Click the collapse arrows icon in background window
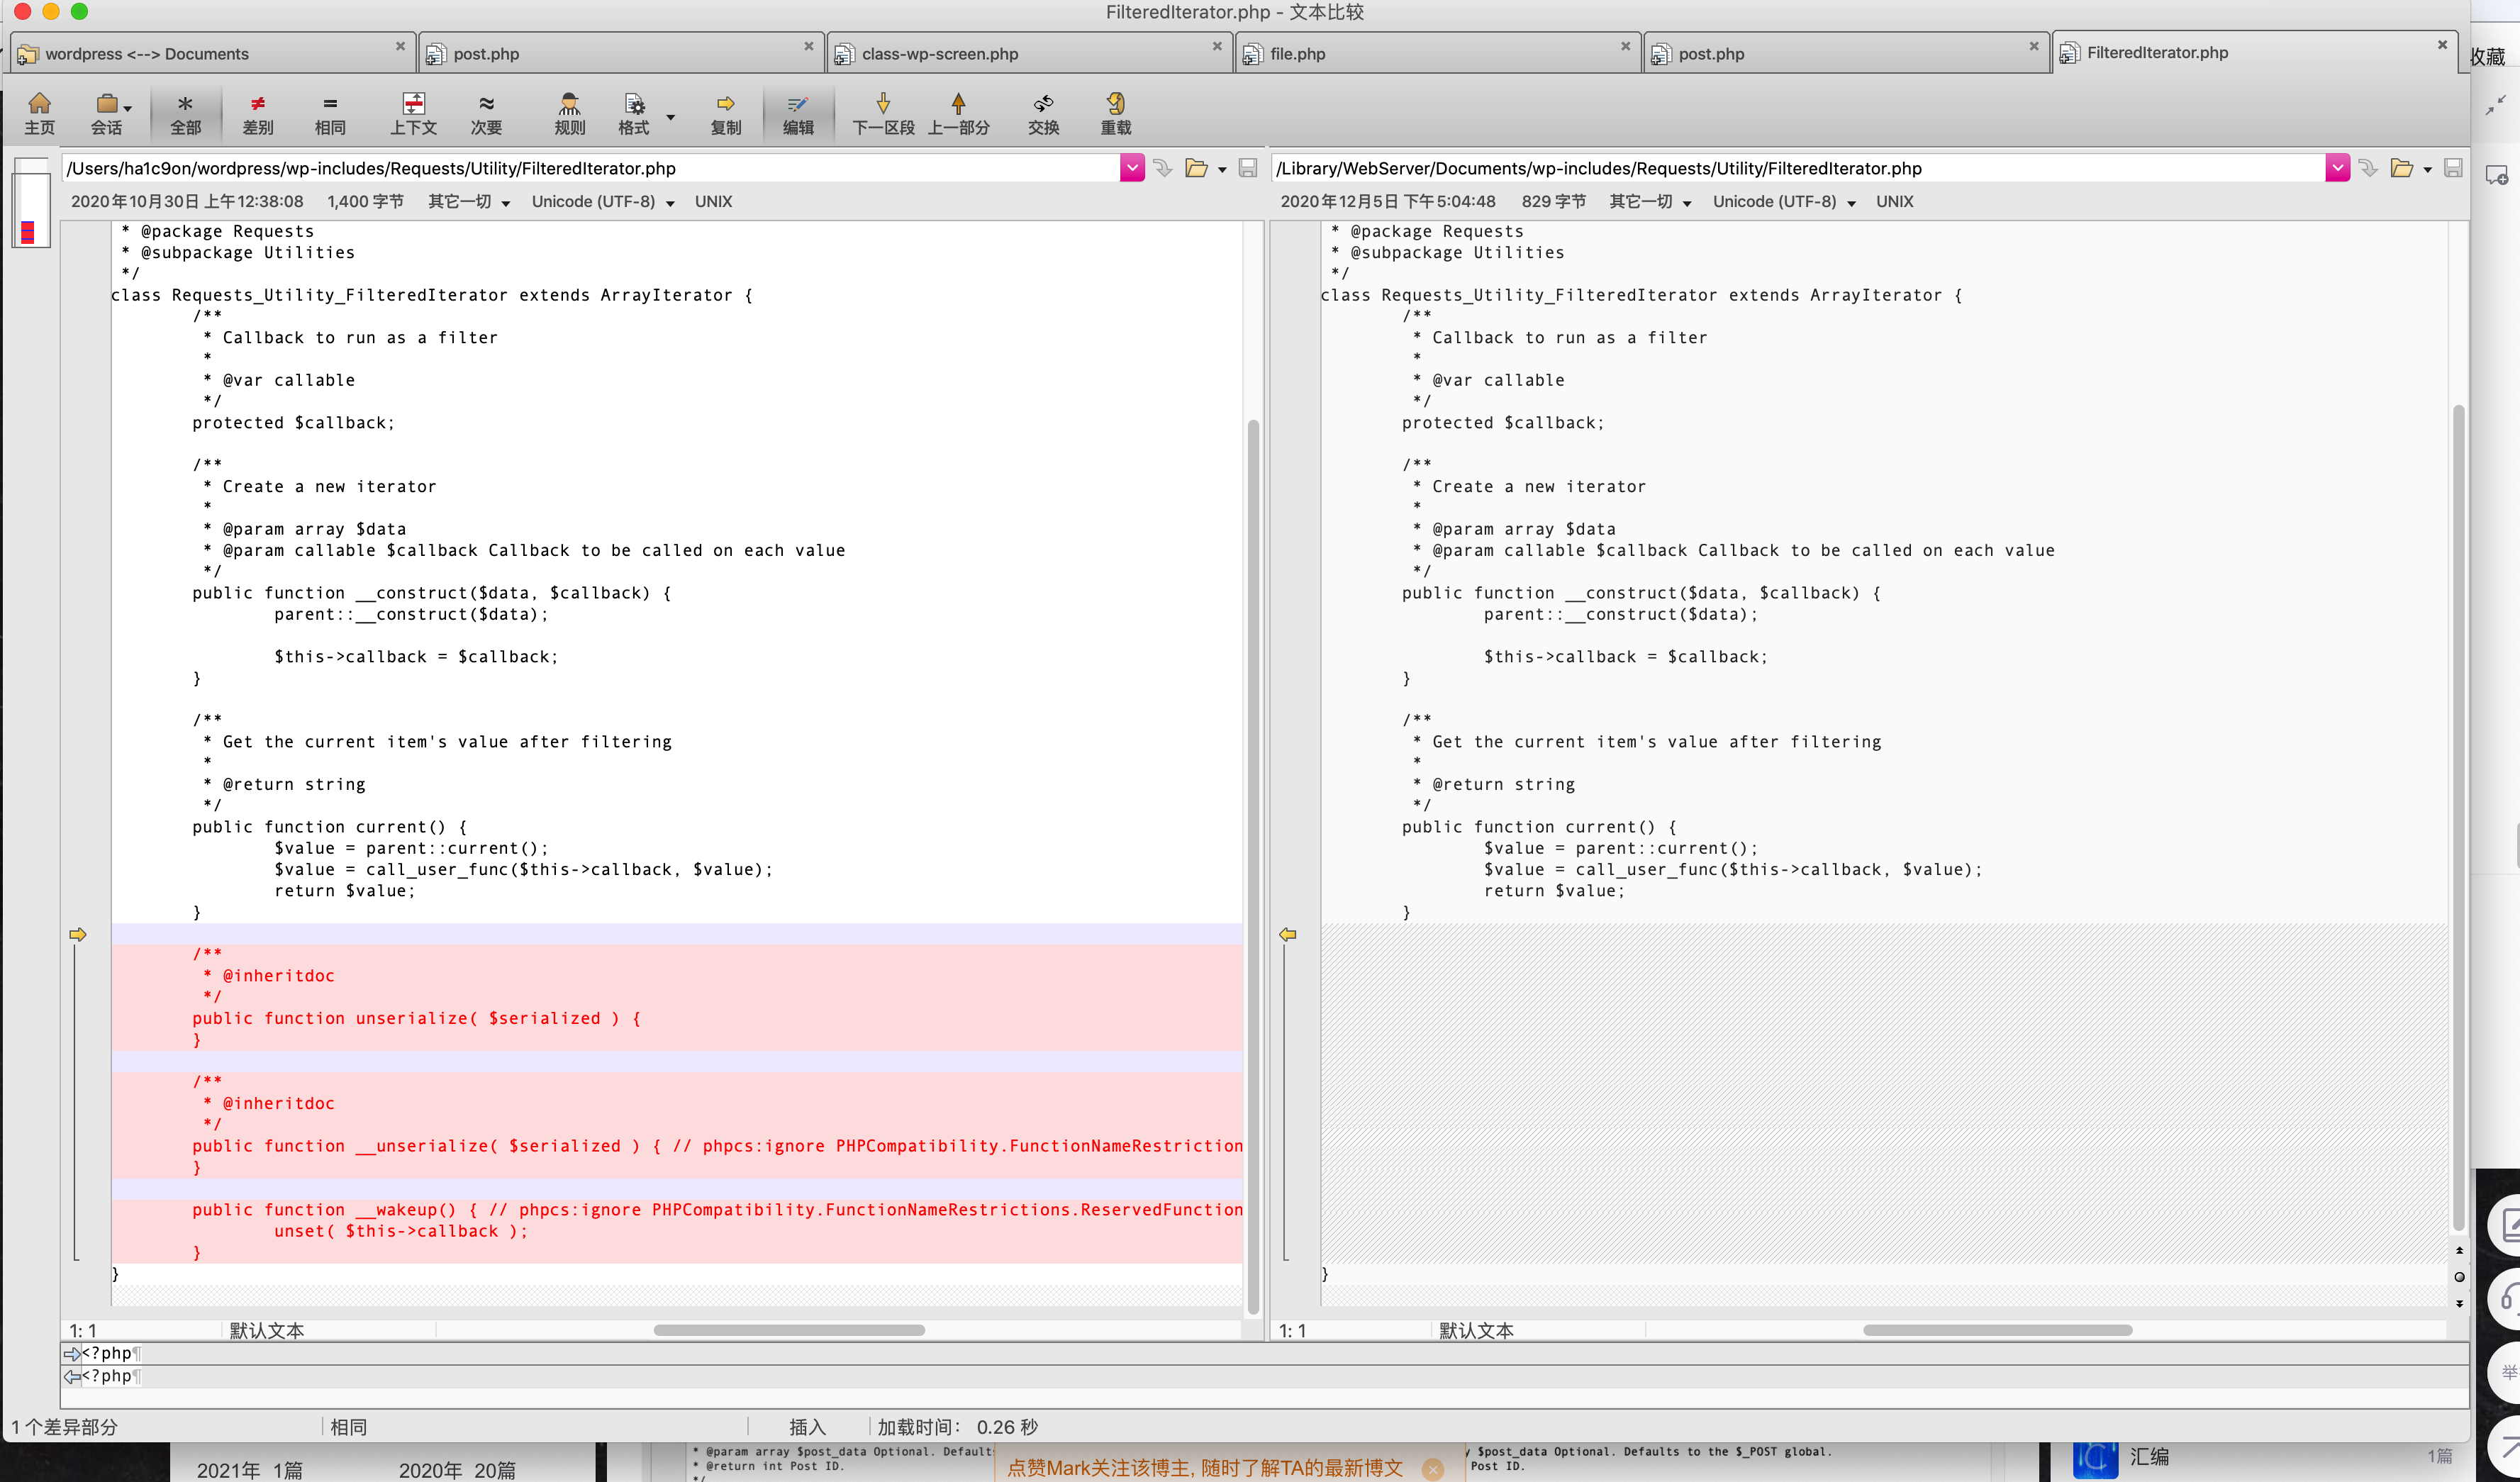The image size is (2520, 1482). [2496, 105]
